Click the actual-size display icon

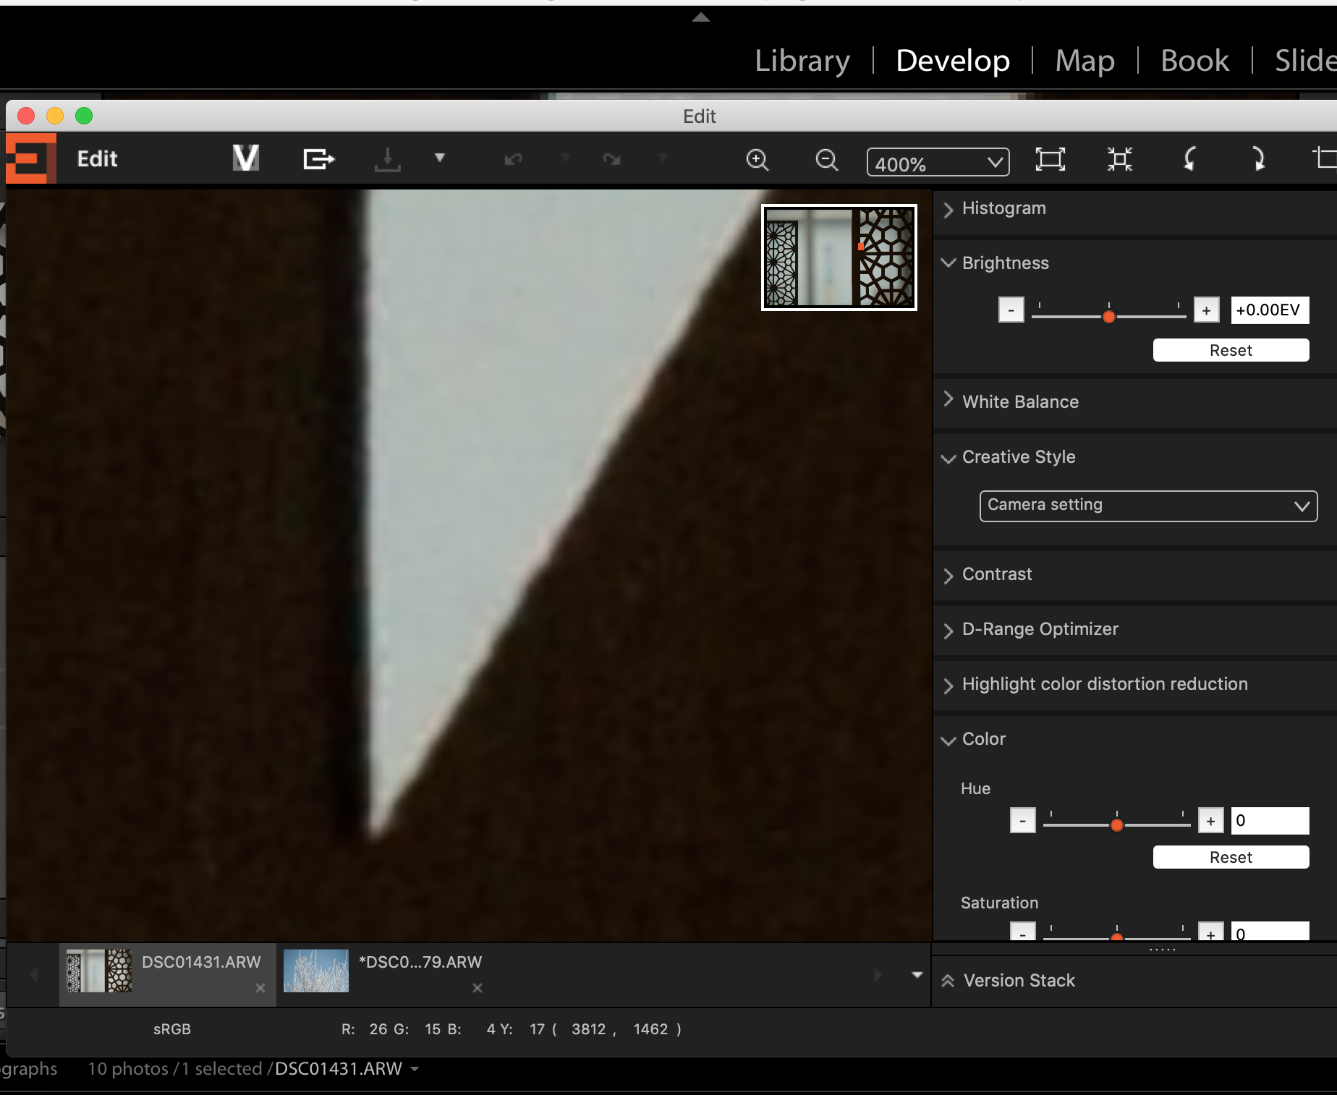point(1119,160)
